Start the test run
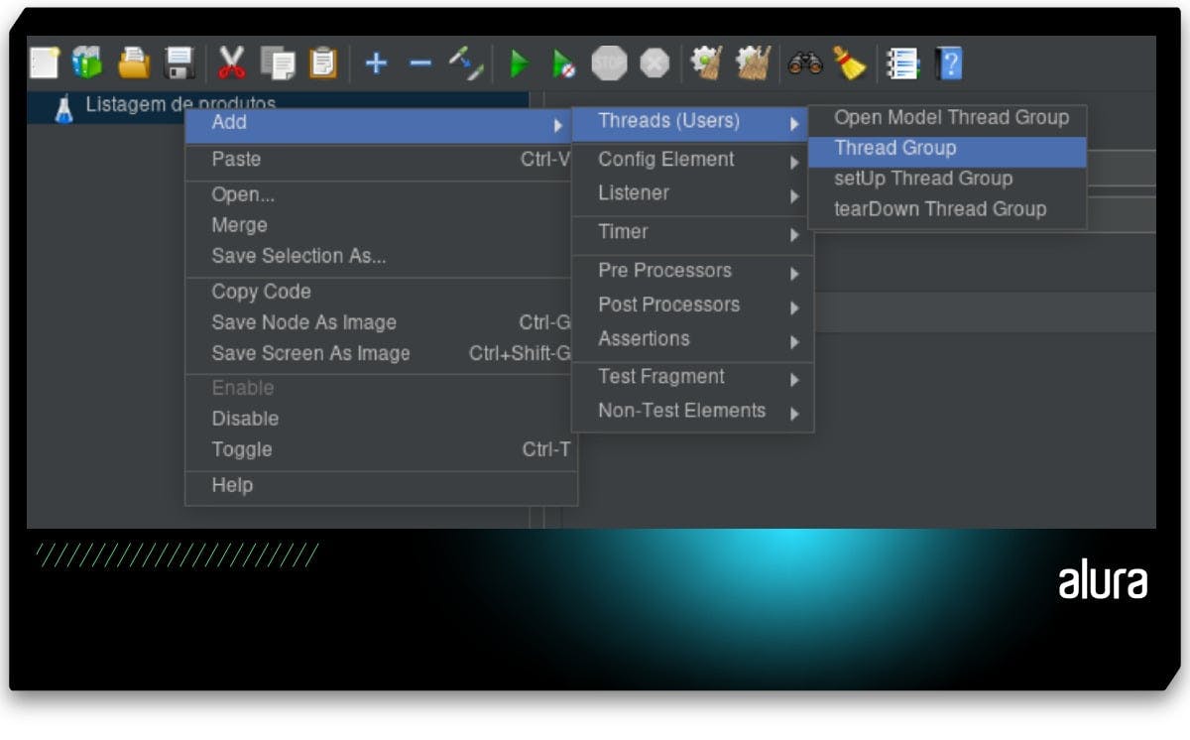Image resolution: width=1190 pixels, height=740 pixels. 517,62
